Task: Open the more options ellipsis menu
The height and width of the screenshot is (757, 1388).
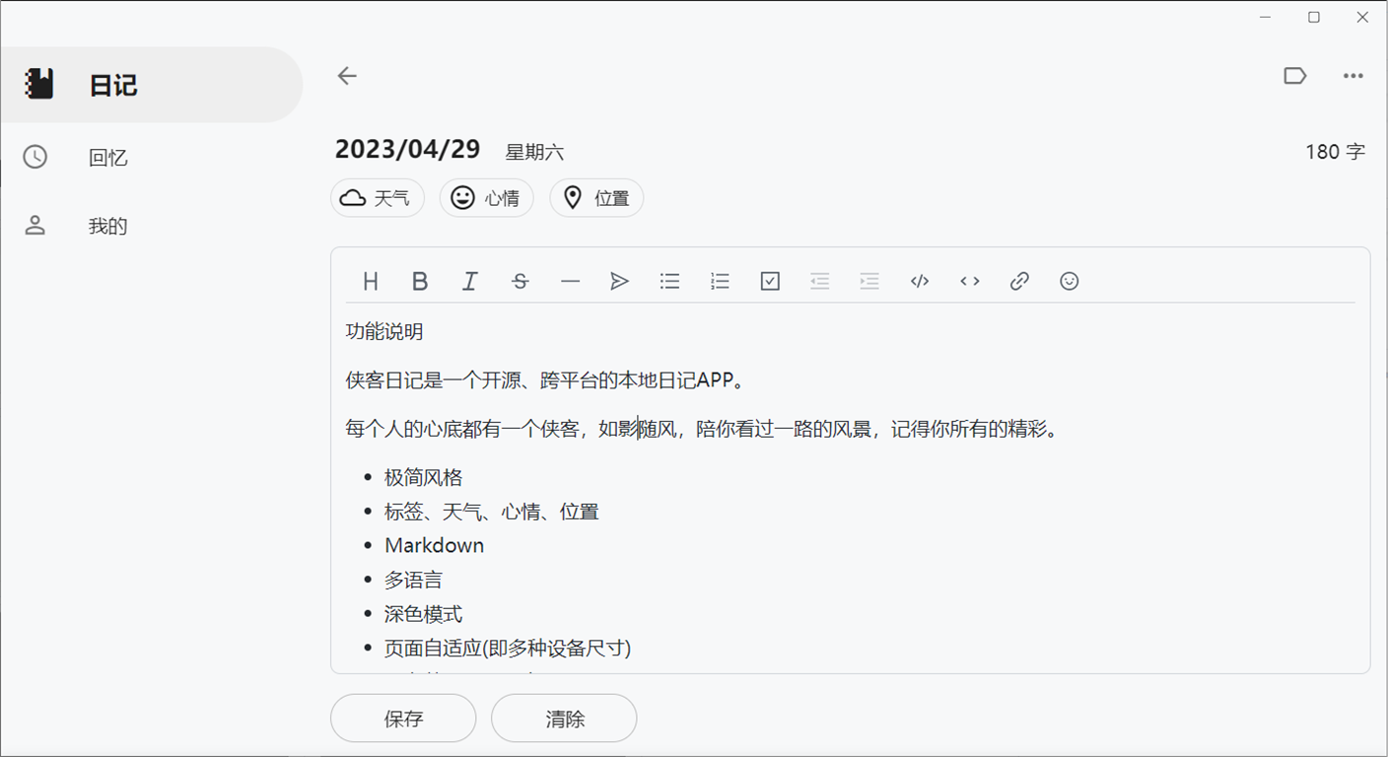Action: [1353, 76]
